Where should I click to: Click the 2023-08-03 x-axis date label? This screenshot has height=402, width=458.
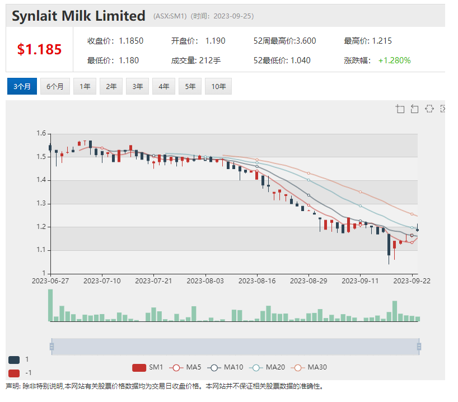tap(205, 281)
